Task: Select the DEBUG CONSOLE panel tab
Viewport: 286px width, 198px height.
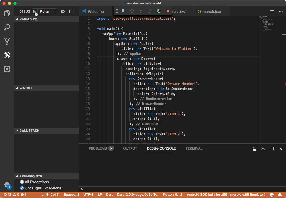Action: tap(161, 148)
